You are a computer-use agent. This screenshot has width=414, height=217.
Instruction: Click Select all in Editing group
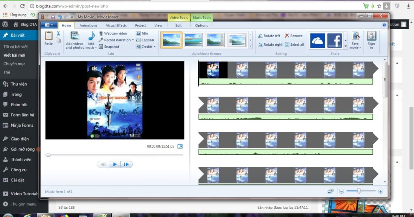coord(295,45)
